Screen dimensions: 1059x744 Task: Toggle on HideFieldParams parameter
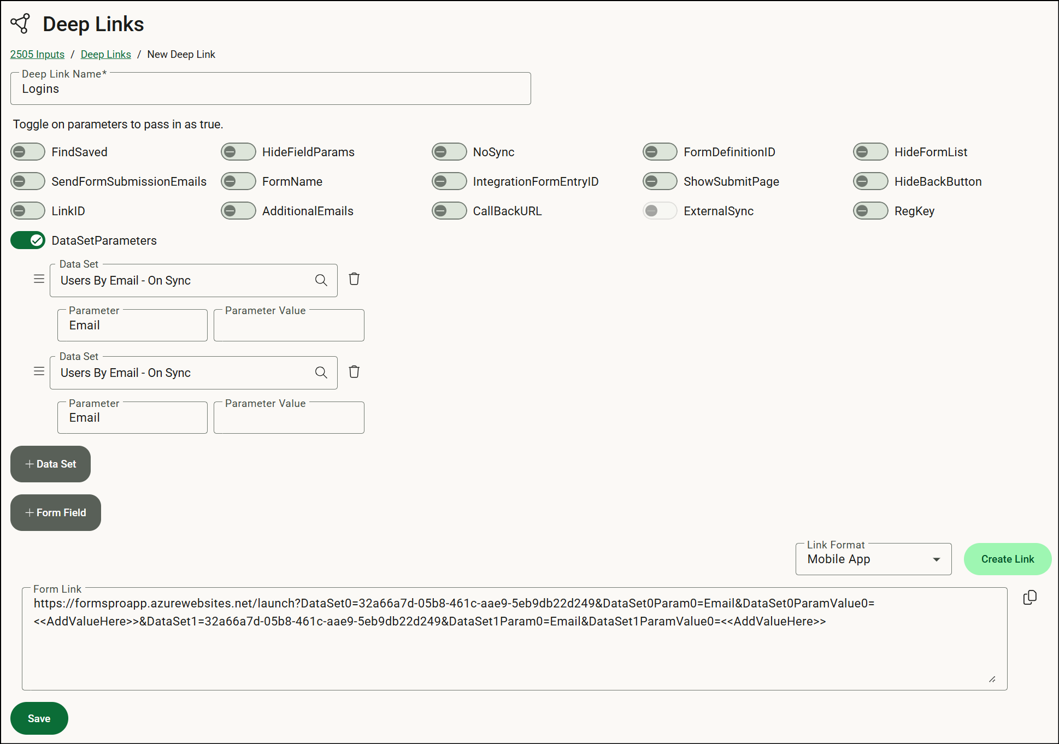point(238,152)
